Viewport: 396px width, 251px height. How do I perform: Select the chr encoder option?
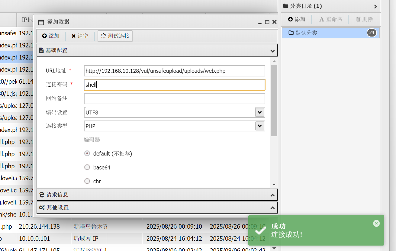tap(87, 181)
